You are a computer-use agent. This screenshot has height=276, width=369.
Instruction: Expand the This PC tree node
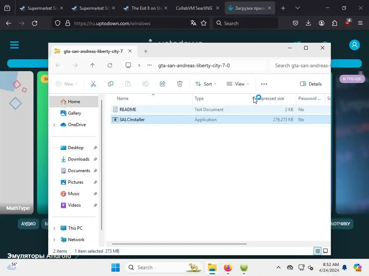(54, 228)
